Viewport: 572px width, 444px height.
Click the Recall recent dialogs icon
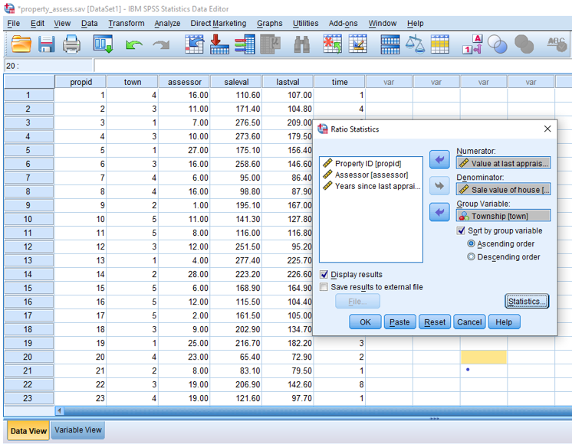pyautogui.click(x=104, y=45)
